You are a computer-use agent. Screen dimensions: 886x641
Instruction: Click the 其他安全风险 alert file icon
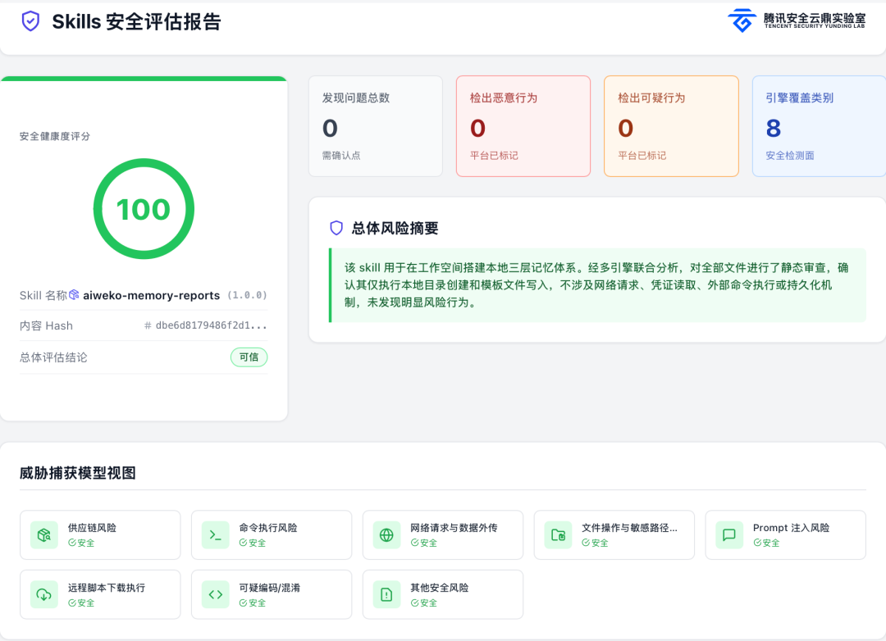pyautogui.click(x=386, y=595)
